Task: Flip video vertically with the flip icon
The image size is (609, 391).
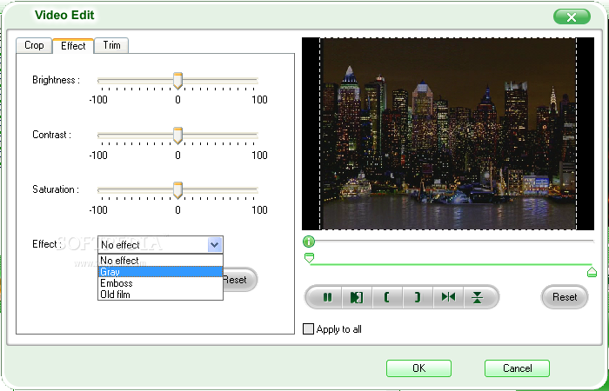Action: (478, 297)
